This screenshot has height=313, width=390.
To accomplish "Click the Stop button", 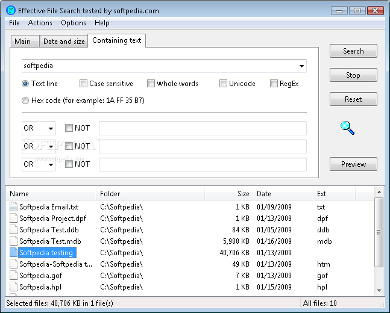I will tap(353, 75).
